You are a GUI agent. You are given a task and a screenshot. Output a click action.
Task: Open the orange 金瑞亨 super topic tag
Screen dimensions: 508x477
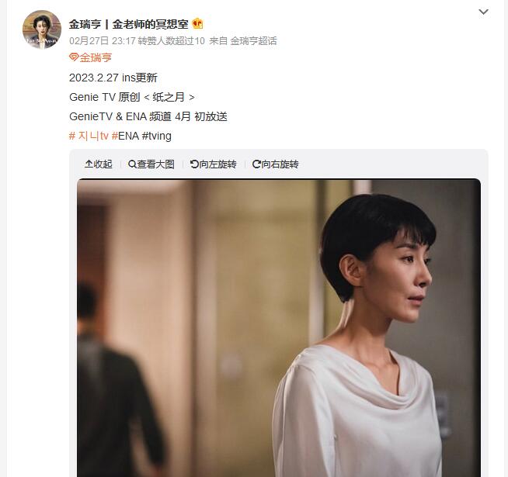[90, 57]
